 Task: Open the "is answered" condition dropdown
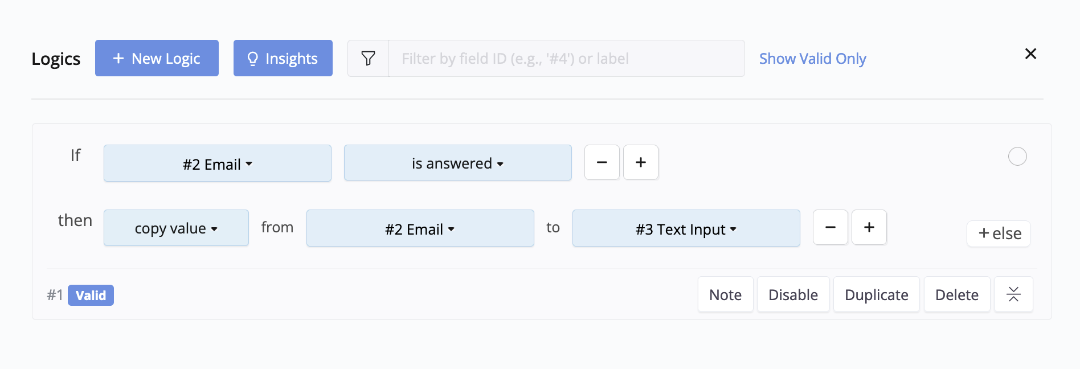point(457,163)
